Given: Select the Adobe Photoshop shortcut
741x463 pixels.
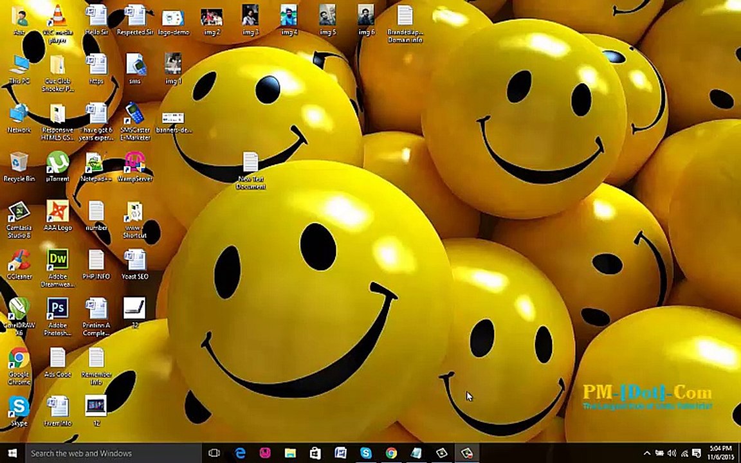Looking at the screenshot, I should tap(57, 309).
